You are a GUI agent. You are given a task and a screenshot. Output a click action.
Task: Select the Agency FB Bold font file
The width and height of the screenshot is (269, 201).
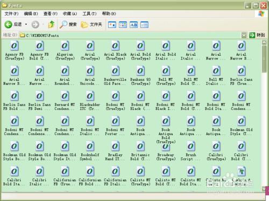39,50
